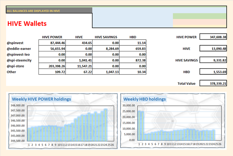Select @spinvest-leo HBD 0.00 cell
This screenshot has height=156, width=233.
pyautogui.click(x=133, y=54)
